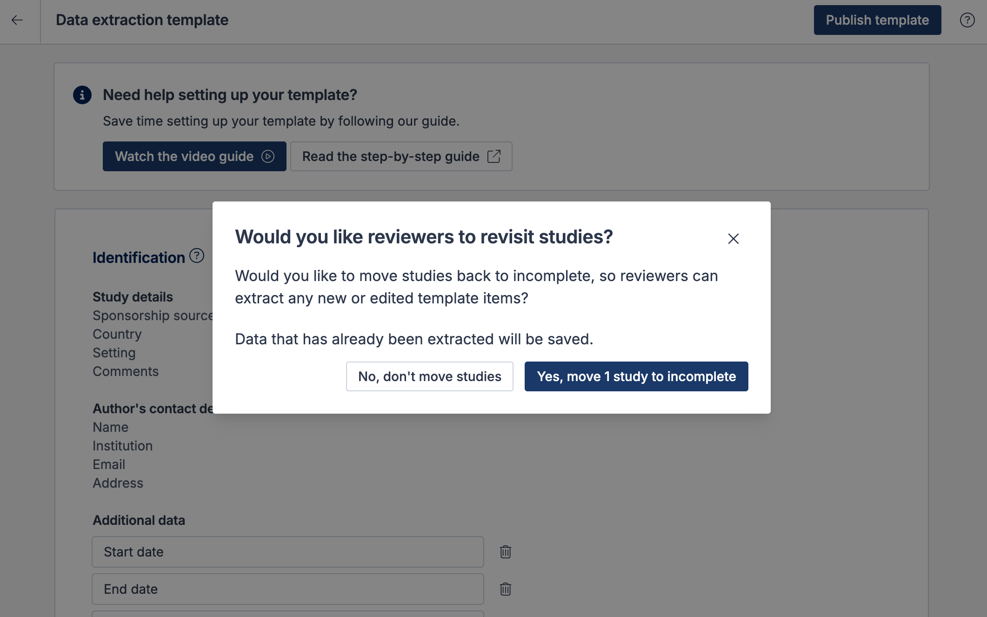987x617 pixels.
Task: Delete the End date field with trash icon
Action: pos(505,589)
